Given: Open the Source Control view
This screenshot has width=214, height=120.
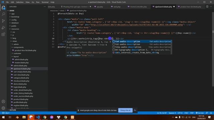Looking at the screenshot, I should [3, 21].
